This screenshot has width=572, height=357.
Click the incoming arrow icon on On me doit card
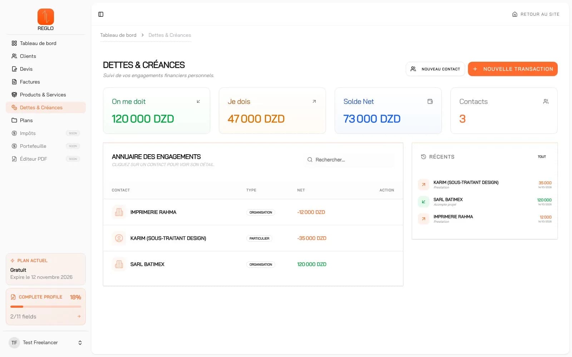click(x=198, y=101)
